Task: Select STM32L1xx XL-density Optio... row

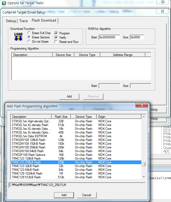Action: (x=76, y=132)
